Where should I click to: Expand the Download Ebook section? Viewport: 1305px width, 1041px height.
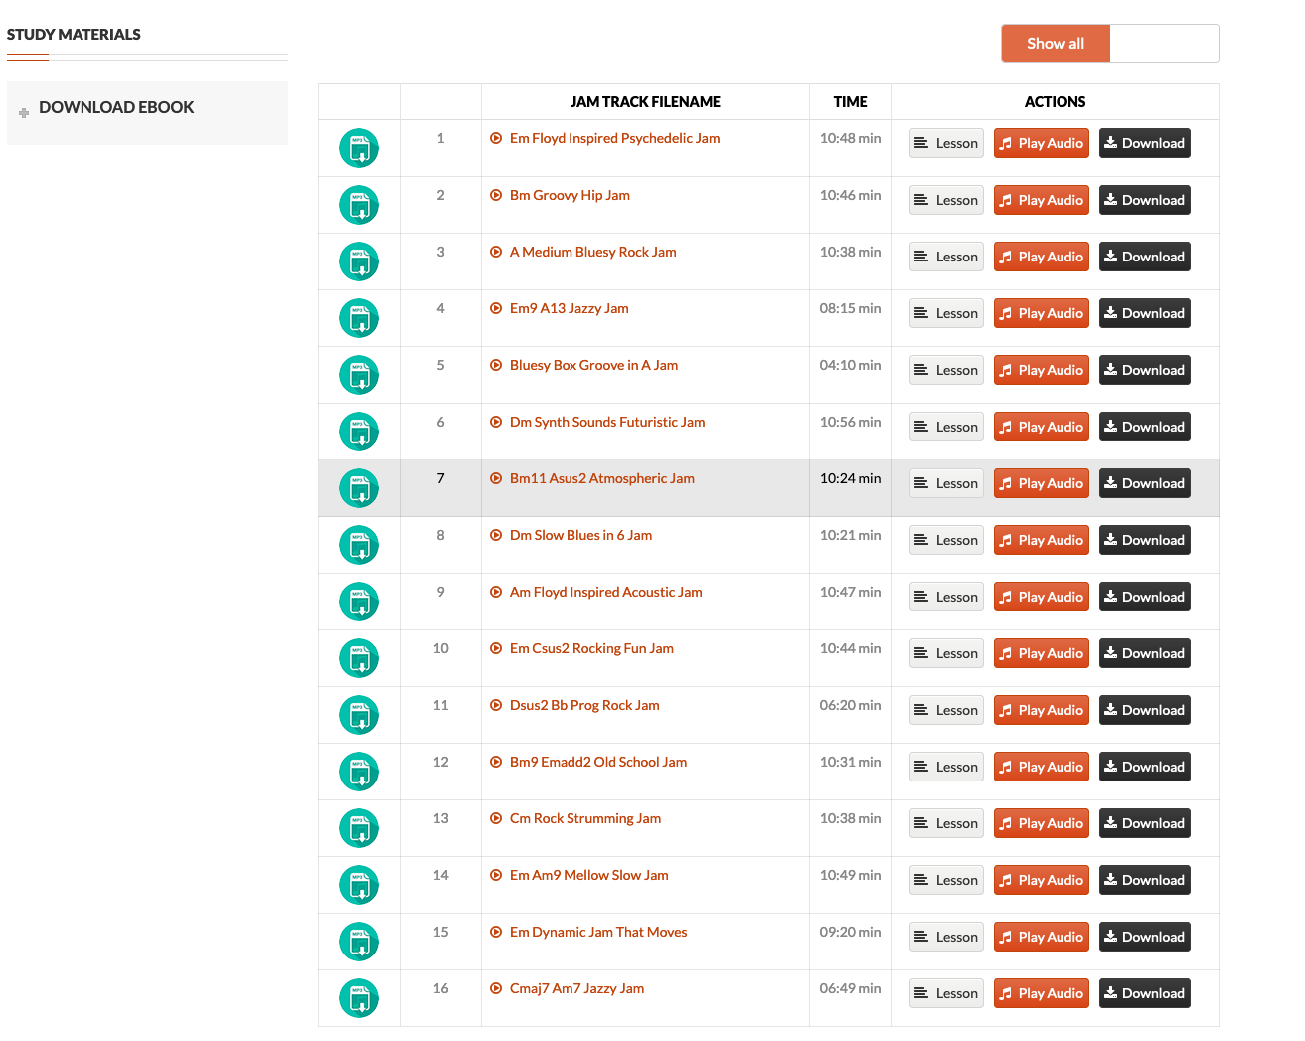115,108
